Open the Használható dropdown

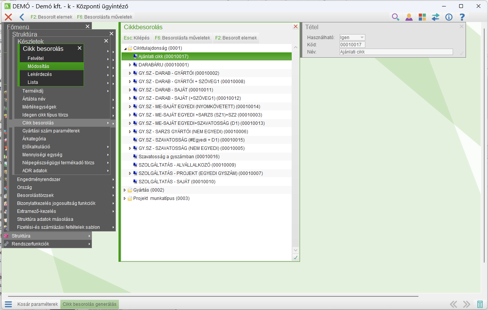pyautogui.click(x=352, y=38)
